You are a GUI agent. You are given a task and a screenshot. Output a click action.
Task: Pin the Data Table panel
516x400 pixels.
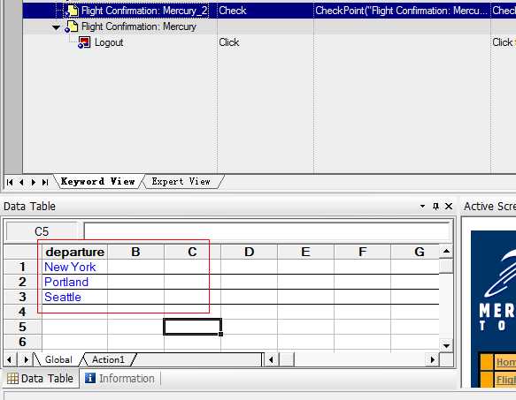coord(435,207)
